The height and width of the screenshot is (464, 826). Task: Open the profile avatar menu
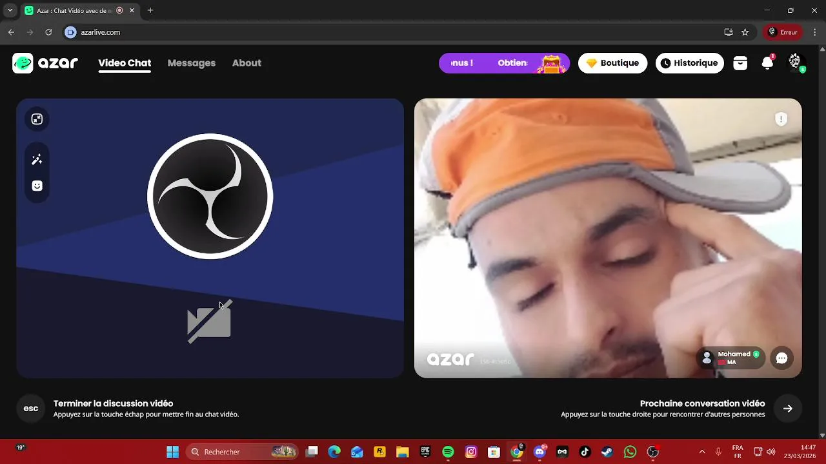coord(796,63)
